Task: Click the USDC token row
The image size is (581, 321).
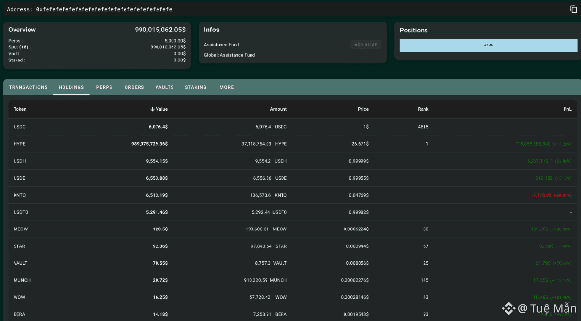Action: (x=19, y=127)
